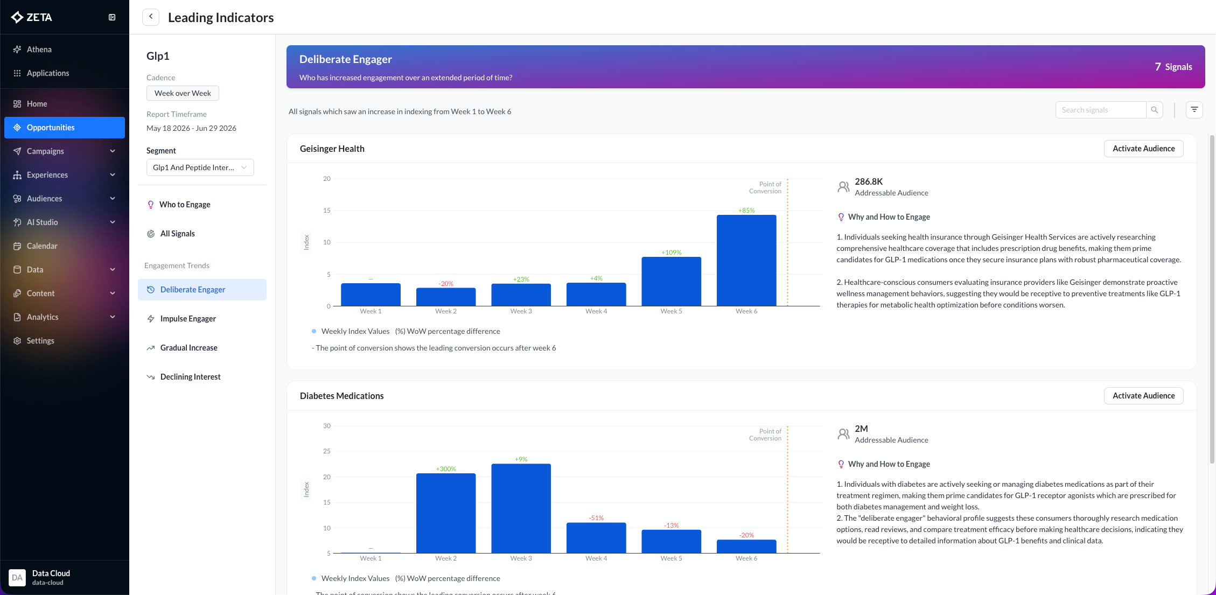Activate Audience for Diabetes Medications

click(x=1144, y=396)
